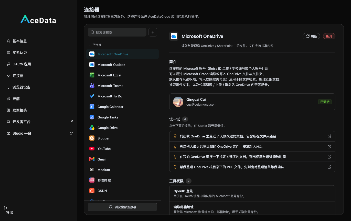Open prompt 列出我 OneDrive 里最近 7 天修改过的文档
The image size is (351, 221).
click(252, 136)
